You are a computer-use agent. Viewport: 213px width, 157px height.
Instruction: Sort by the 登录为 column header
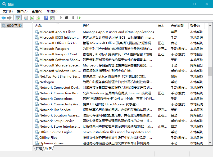tap(196, 26)
